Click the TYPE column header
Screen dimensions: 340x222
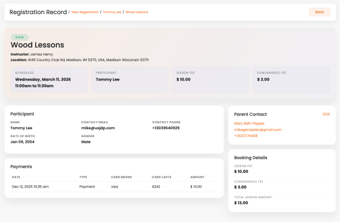tap(83, 177)
